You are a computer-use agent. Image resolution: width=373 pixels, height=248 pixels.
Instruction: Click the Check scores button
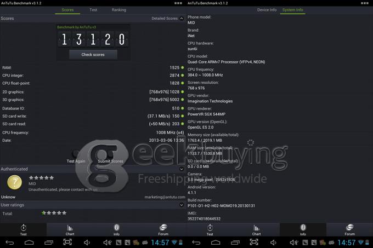coord(93,55)
